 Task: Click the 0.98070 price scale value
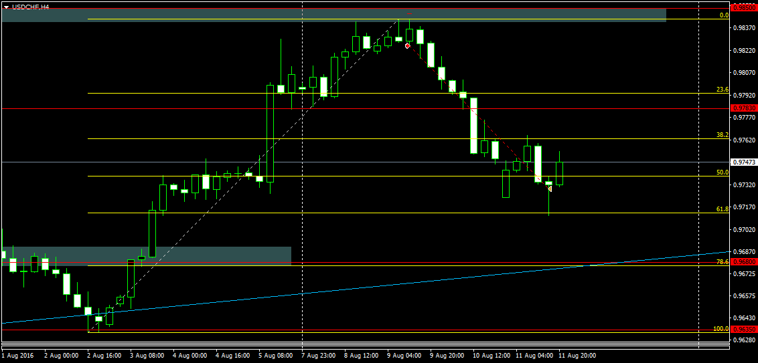[745, 73]
